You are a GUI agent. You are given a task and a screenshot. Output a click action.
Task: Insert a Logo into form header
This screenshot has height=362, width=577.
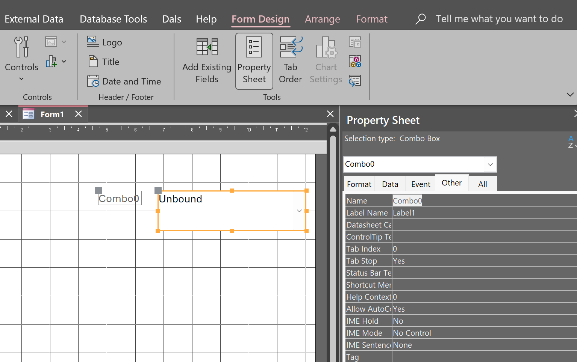pyautogui.click(x=105, y=42)
